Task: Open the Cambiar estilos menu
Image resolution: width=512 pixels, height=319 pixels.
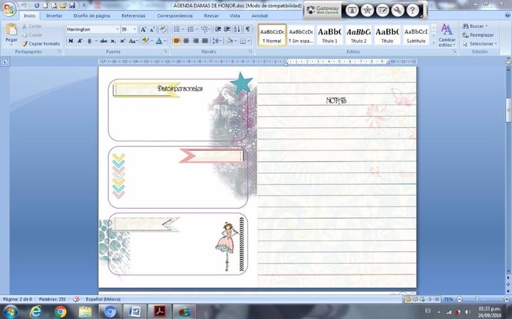Action: click(x=447, y=35)
